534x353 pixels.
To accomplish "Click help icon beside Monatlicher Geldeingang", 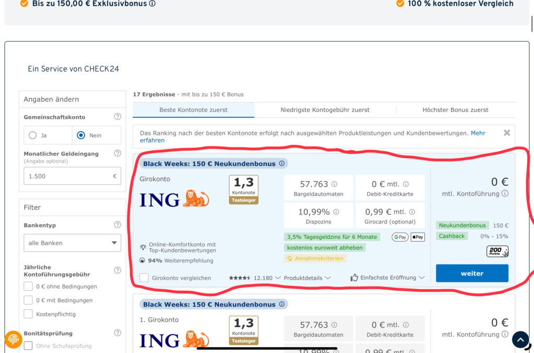I will tap(117, 153).
